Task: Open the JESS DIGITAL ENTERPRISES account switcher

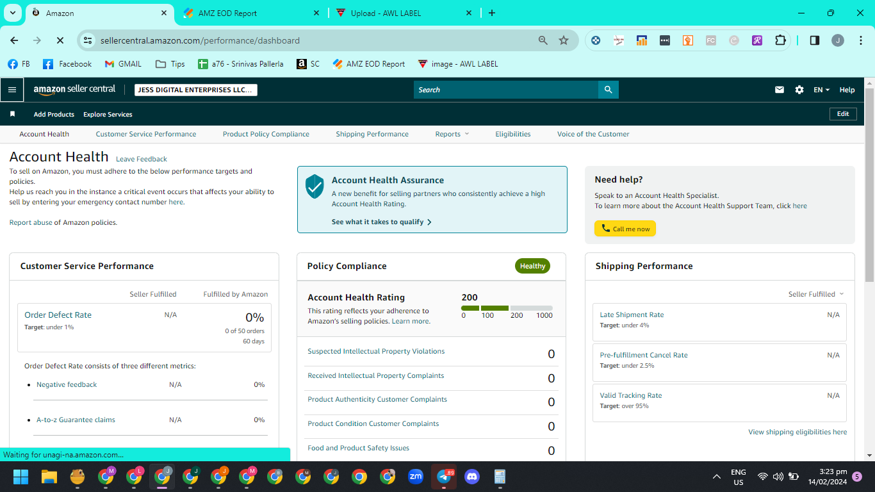Action: [x=196, y=90]
